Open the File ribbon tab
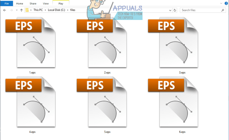229x140 pixels. (7, 4)
